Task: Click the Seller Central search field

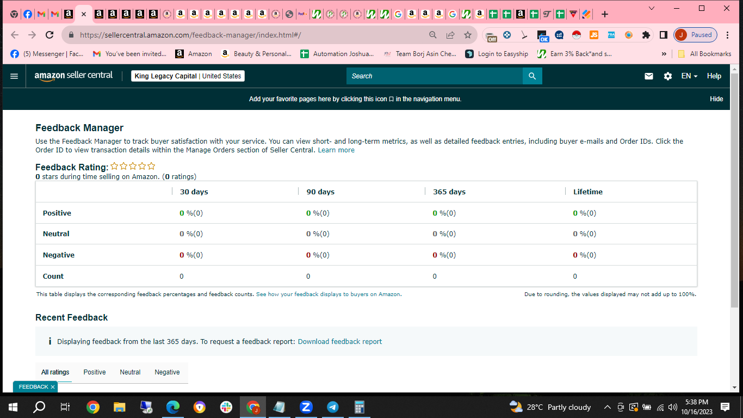Action: point(435,76)
